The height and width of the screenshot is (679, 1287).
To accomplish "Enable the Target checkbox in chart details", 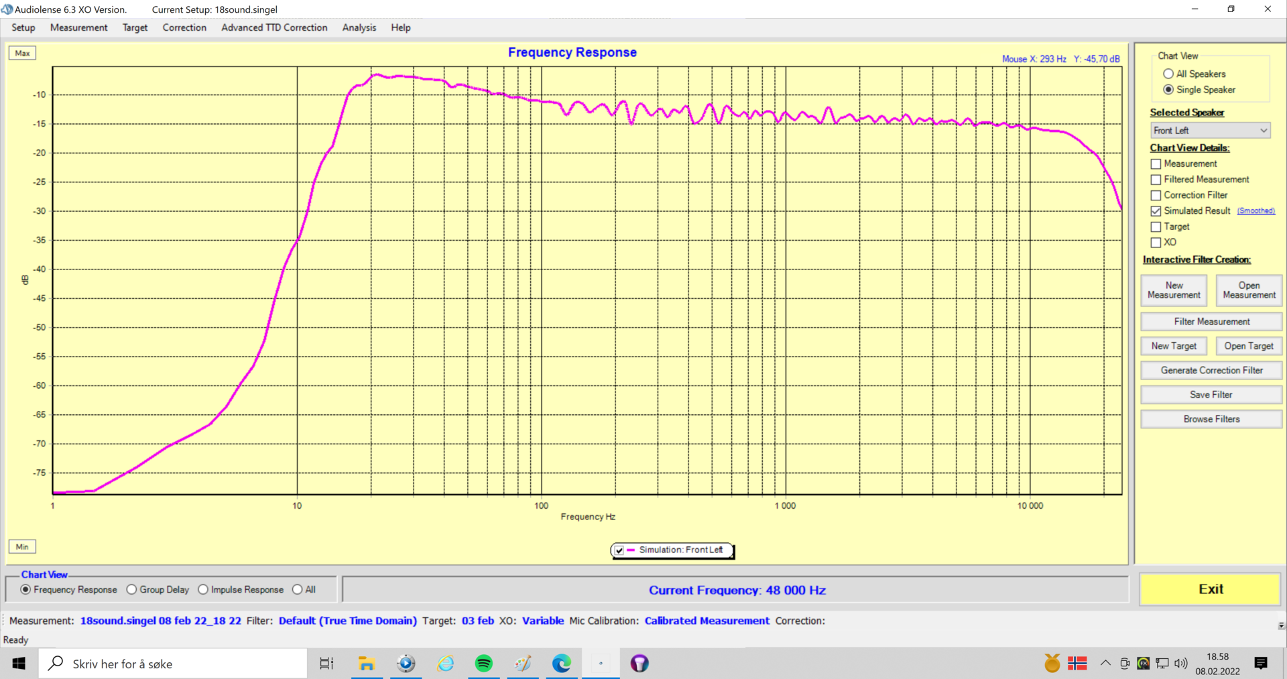I will tap(1156, 227).
